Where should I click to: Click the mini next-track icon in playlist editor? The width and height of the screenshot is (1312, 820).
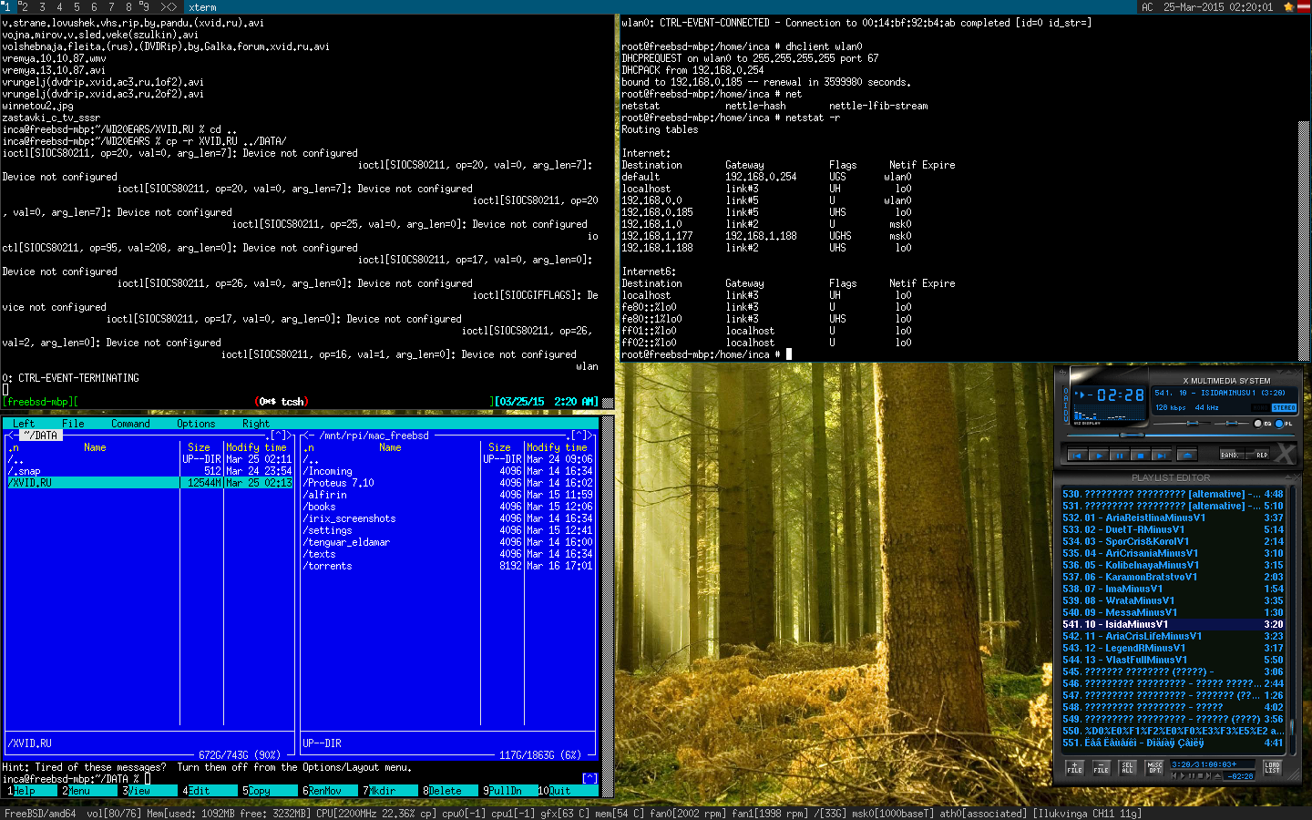click(1209, 776)
